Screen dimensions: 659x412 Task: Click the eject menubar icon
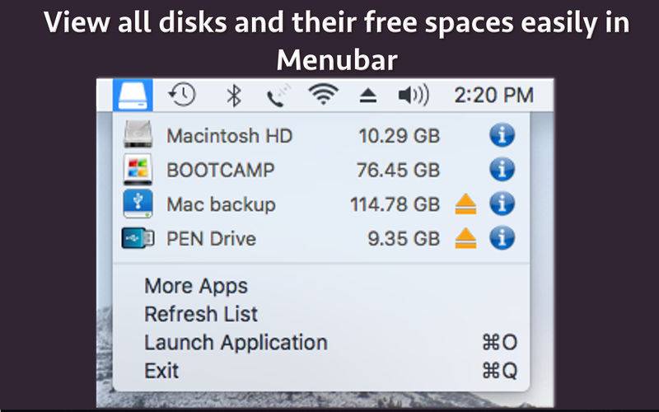tap(368, 96)
